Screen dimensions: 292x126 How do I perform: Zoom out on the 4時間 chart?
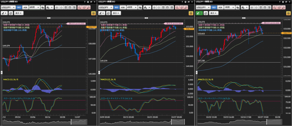[x=158, y=7]
